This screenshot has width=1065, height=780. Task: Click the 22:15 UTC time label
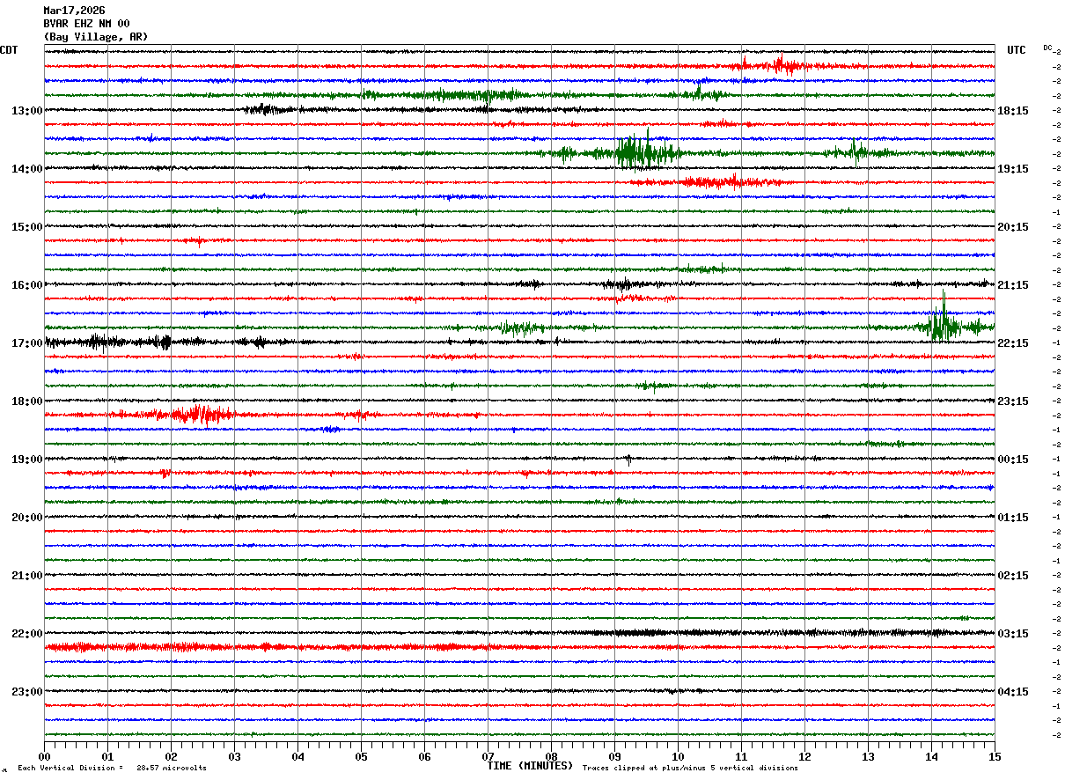[x=1012, y=343]
